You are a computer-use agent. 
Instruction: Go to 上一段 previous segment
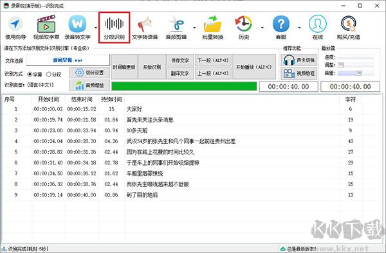pyautogui.click(x=213, y=73)
